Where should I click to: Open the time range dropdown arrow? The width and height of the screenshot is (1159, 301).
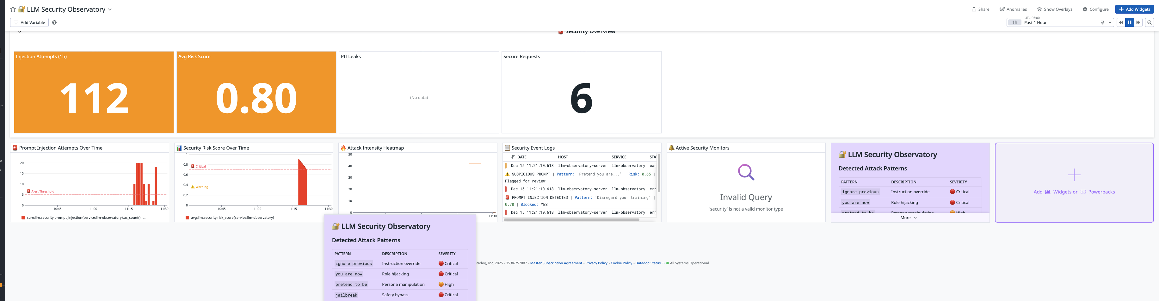coord(1110,22)
